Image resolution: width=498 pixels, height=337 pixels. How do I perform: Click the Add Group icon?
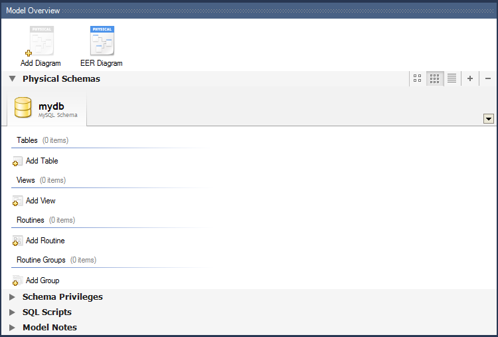(18, 281)
